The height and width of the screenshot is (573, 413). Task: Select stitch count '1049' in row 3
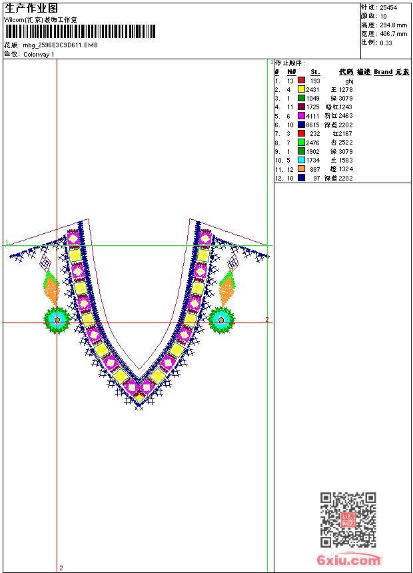pyautogui.click(x=313, y=99)
